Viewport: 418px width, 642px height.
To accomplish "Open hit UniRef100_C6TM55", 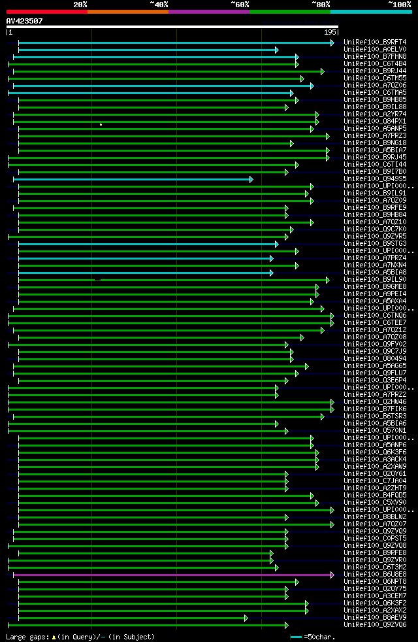I will click(375, 78).
